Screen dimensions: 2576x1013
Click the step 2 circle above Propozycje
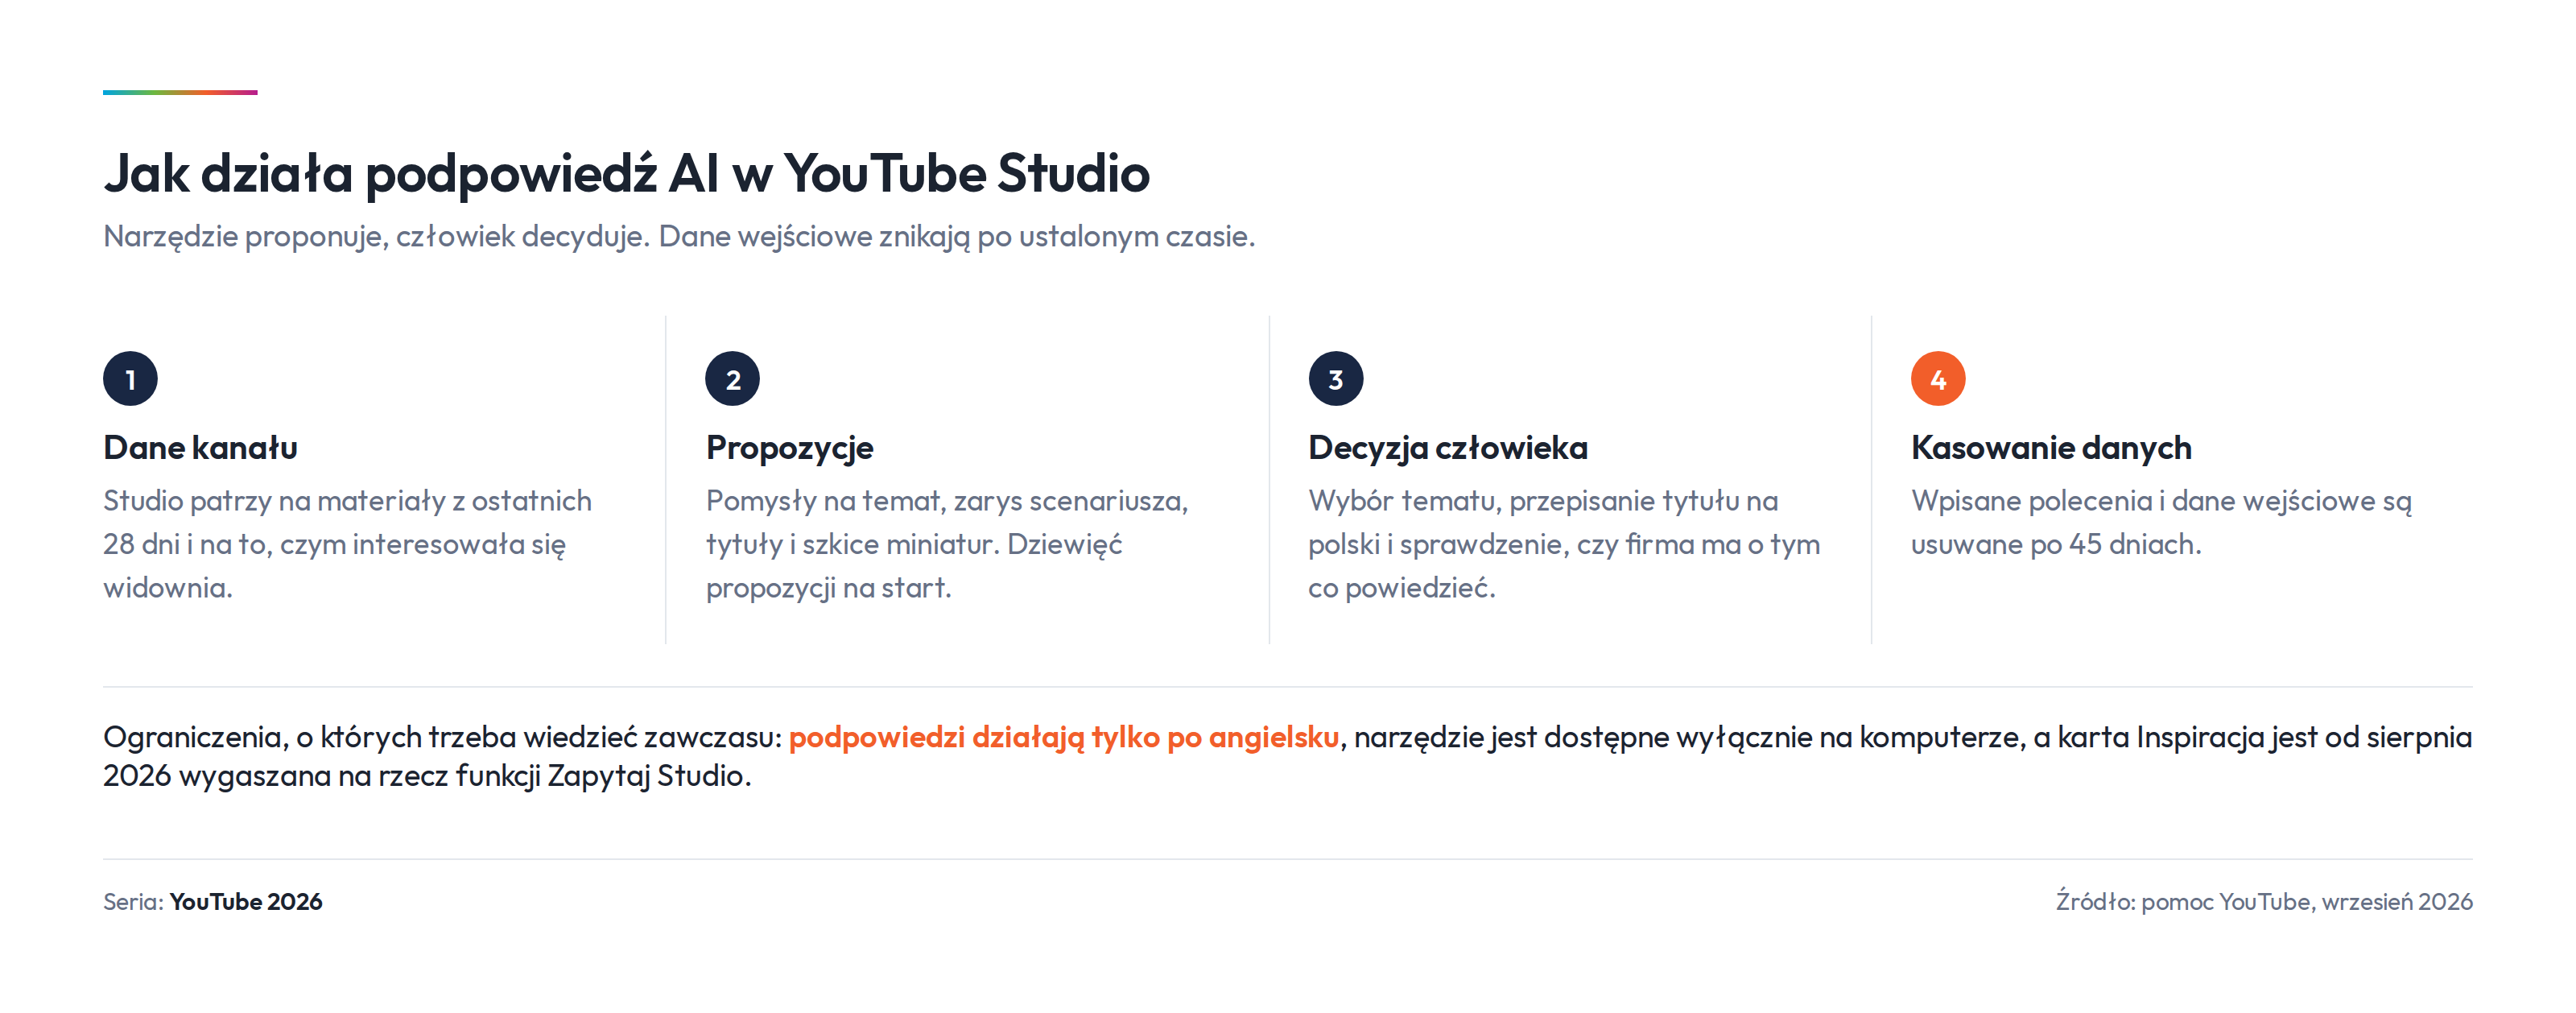coord(733,379)
